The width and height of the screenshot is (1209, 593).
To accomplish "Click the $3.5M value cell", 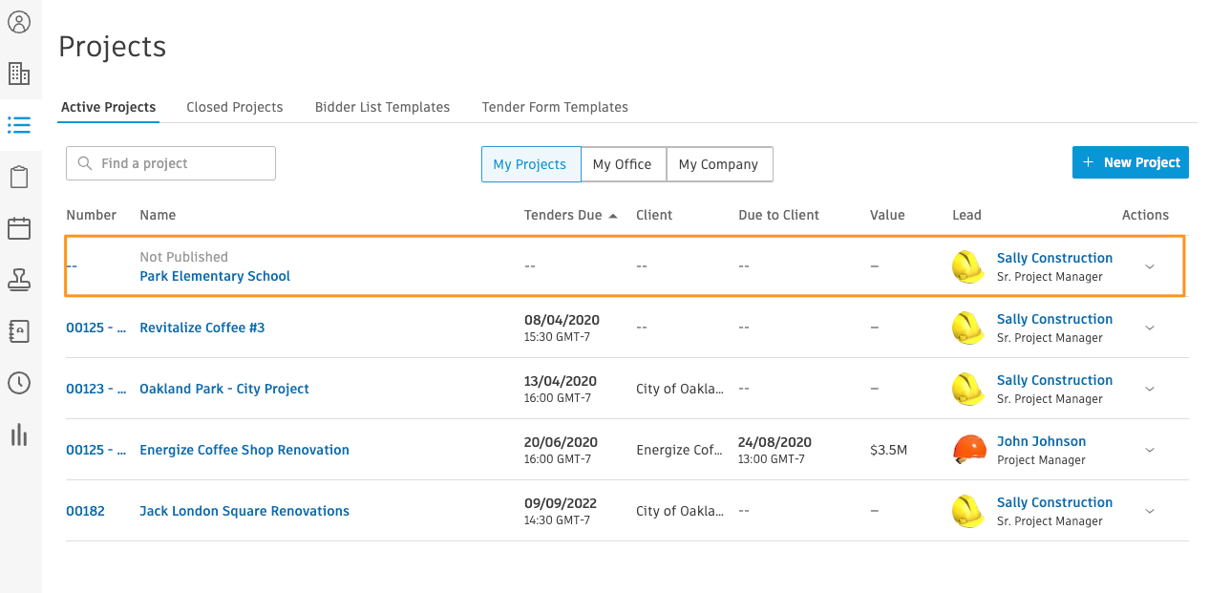I will (x=888, y=450).
